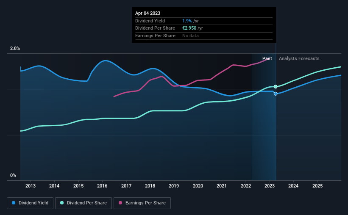Screen dimensions: 348x215
Task: Click the blue Dividend Yield marker at Apr 2023
Action: click(276, 94)
